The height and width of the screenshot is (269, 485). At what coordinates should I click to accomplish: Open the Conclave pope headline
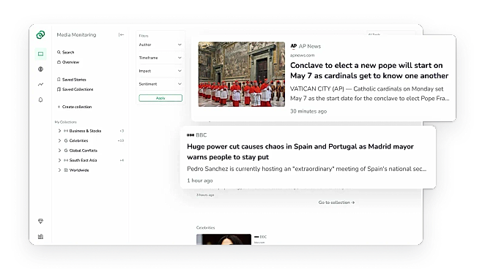click(x=369, y=71)
